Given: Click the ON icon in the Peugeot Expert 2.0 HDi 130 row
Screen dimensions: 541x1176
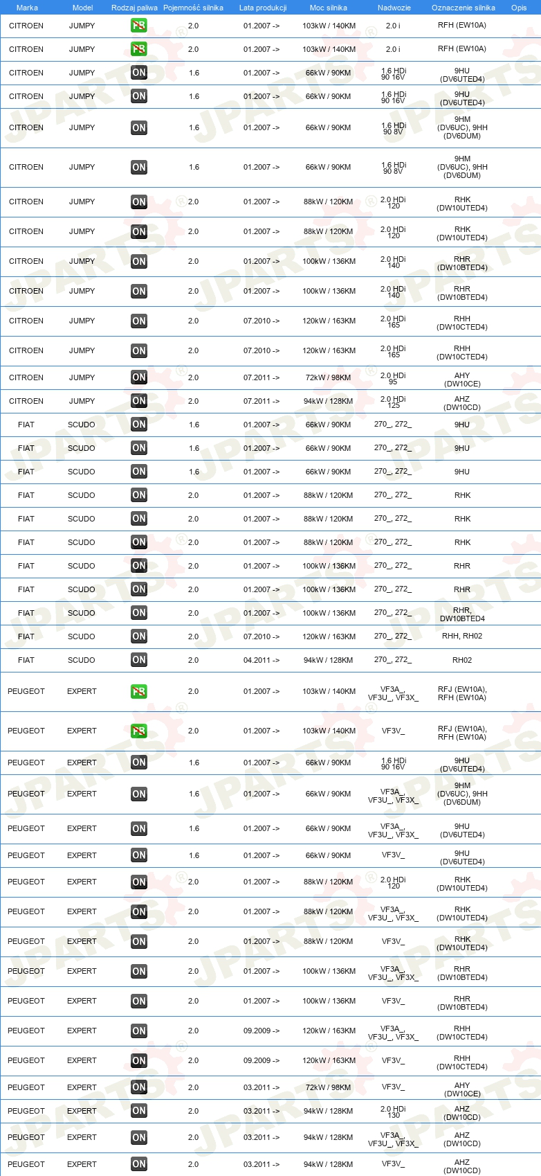Looking at the screenshot, I should [x=139, y=1111].
